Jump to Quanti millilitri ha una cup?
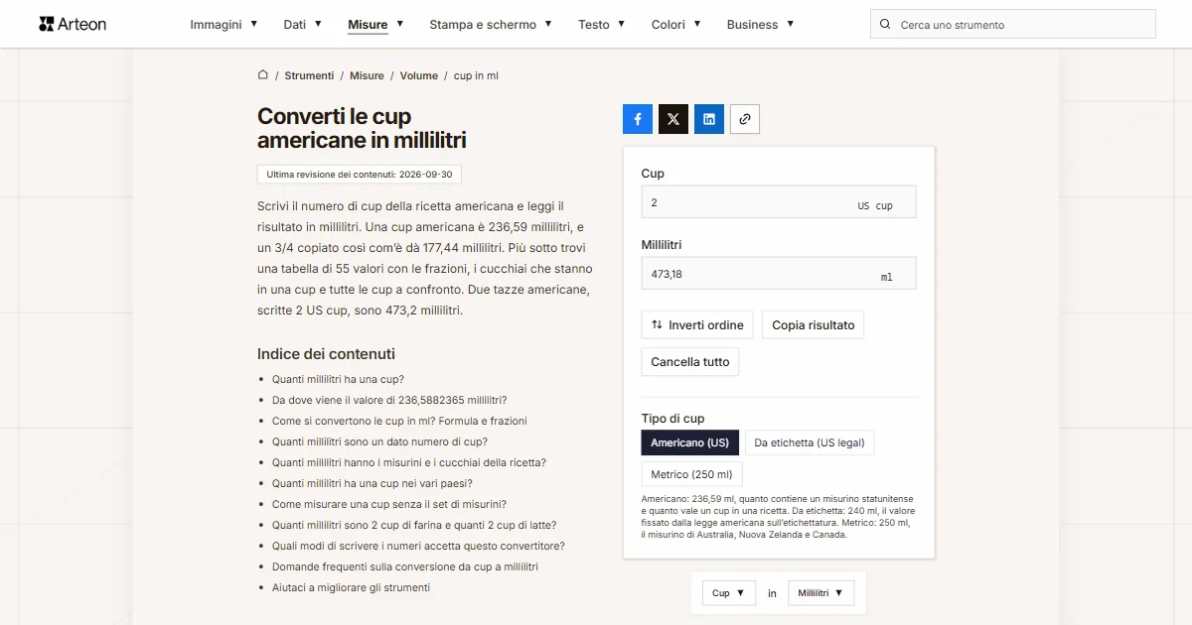Image resolution: width=1192 pixels, height=625 pixels. coord(338,379)
